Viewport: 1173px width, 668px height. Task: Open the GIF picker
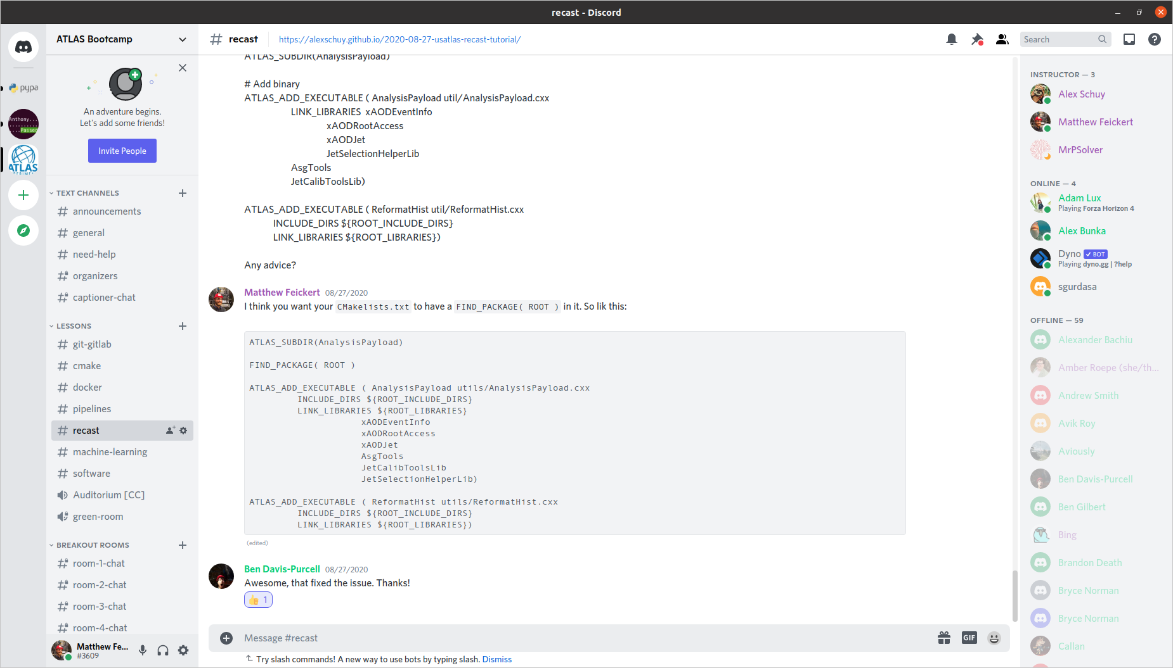pos(969,638)
